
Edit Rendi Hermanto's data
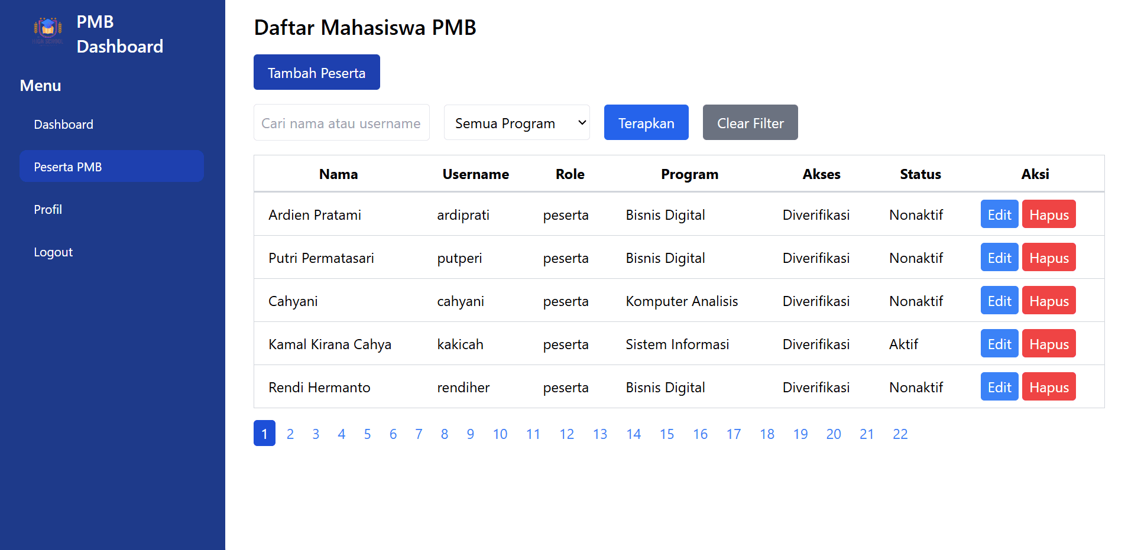[x=999, y=386]
